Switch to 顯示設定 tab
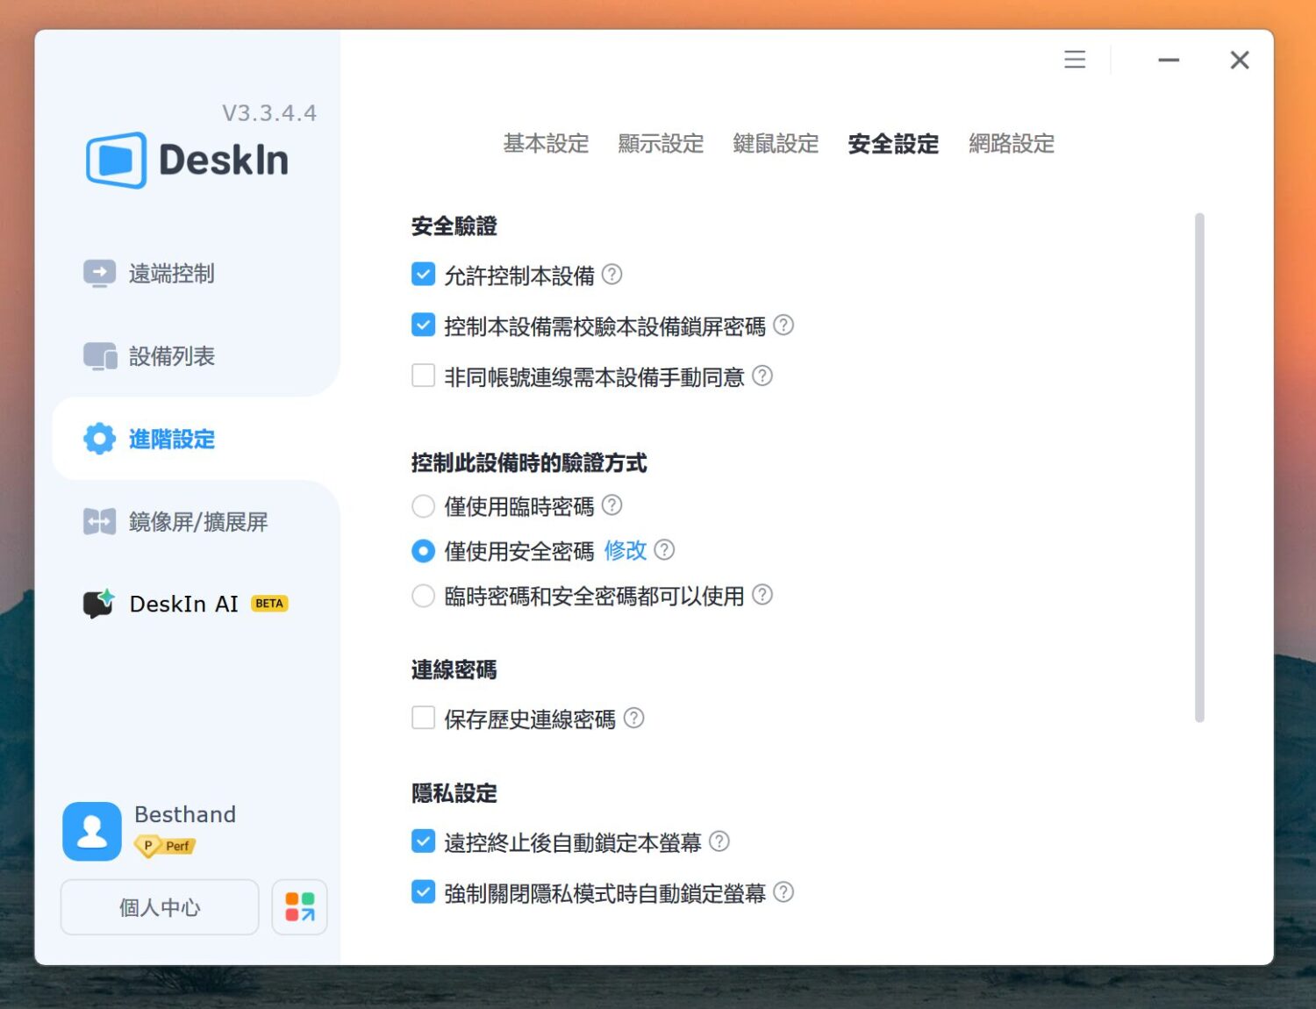Screen dimensions: 1316x1009 661,144
